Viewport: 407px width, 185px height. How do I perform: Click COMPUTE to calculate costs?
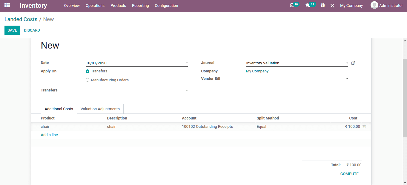(x=349, y=174)
